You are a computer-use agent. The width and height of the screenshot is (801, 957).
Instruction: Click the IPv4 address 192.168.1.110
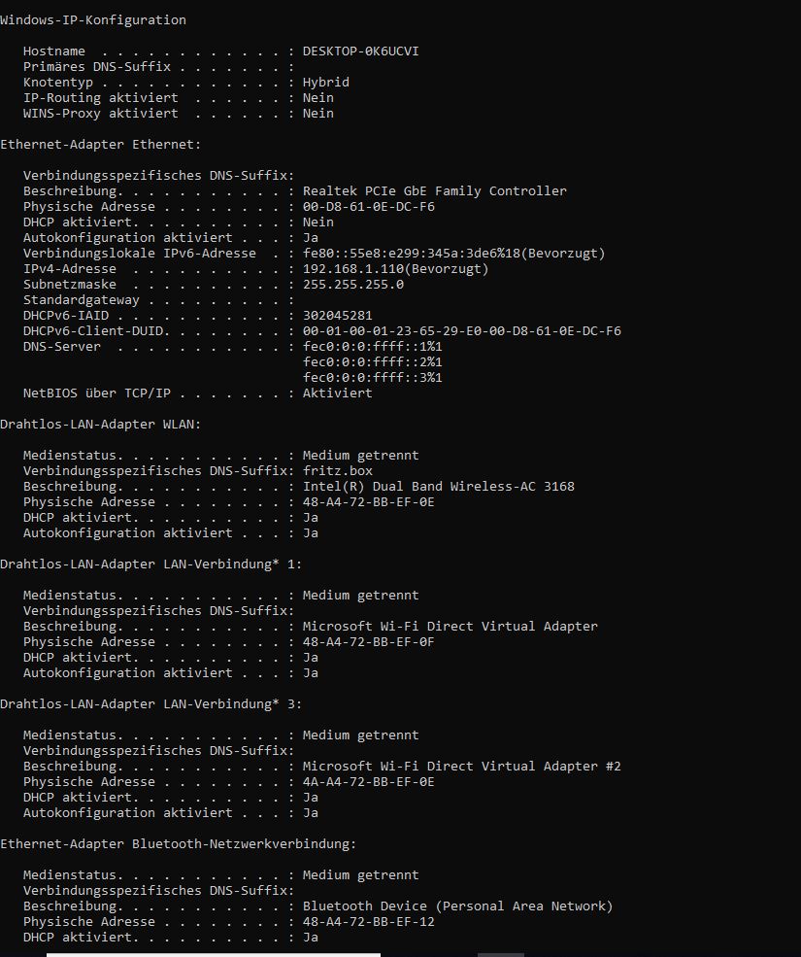pos(353,269)
